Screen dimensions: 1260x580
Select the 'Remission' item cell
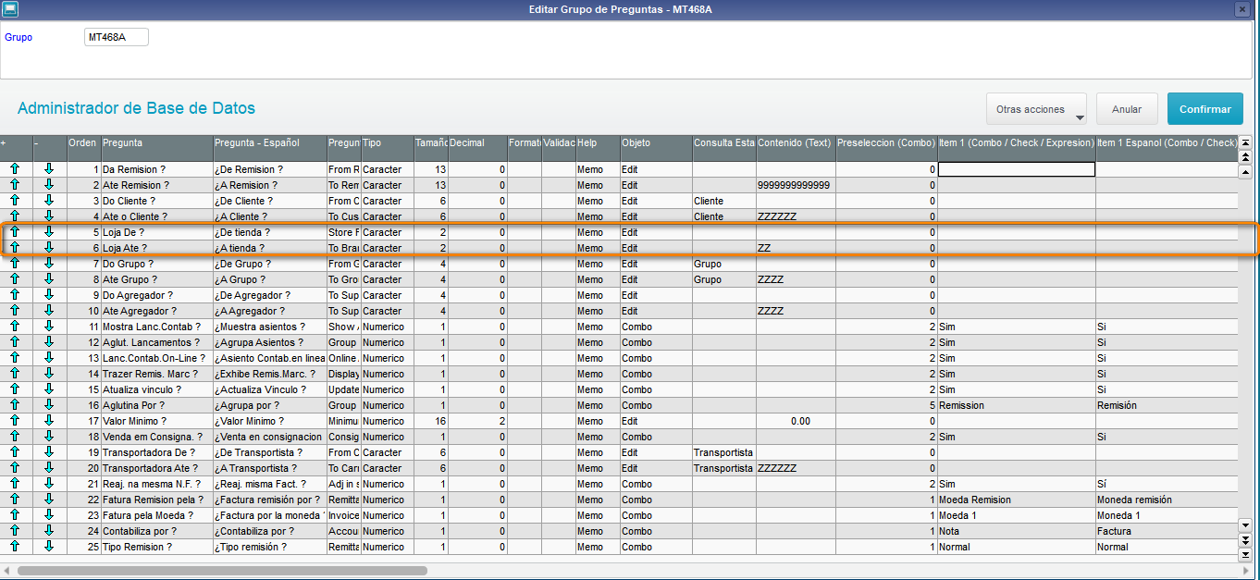click(x=1017, y=405)
